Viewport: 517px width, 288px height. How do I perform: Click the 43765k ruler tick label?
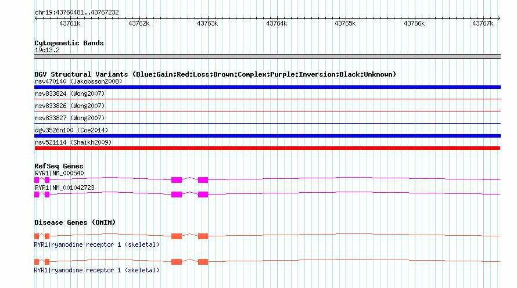345,23
